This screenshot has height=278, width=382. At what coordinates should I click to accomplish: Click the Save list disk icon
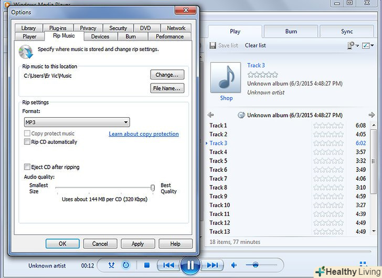point(213,45)
